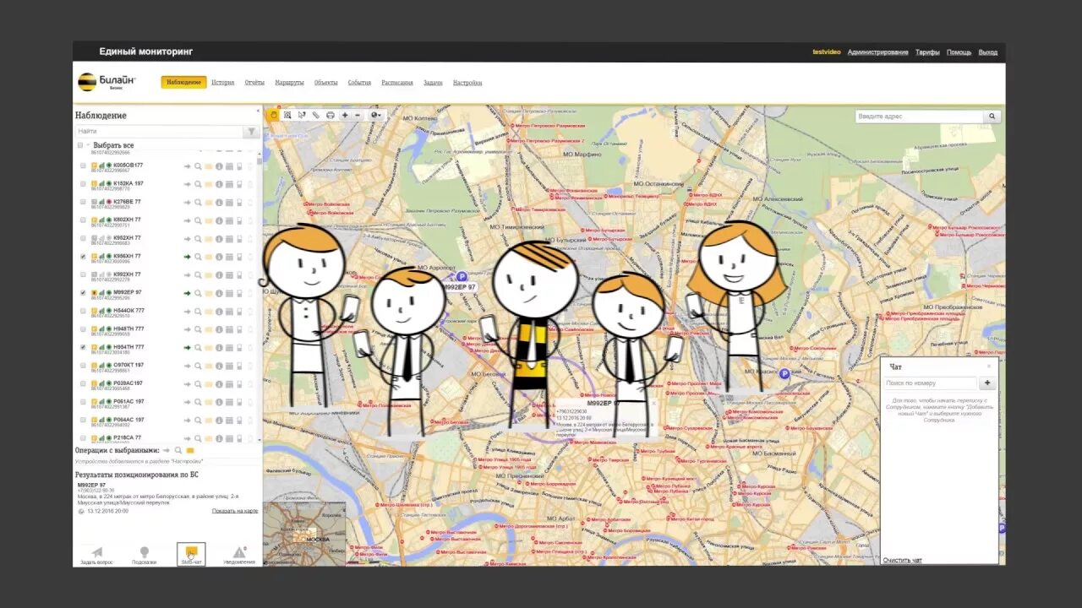
Task: Click the Moscow minimap thumbnail
Action: tap(304, 534)
